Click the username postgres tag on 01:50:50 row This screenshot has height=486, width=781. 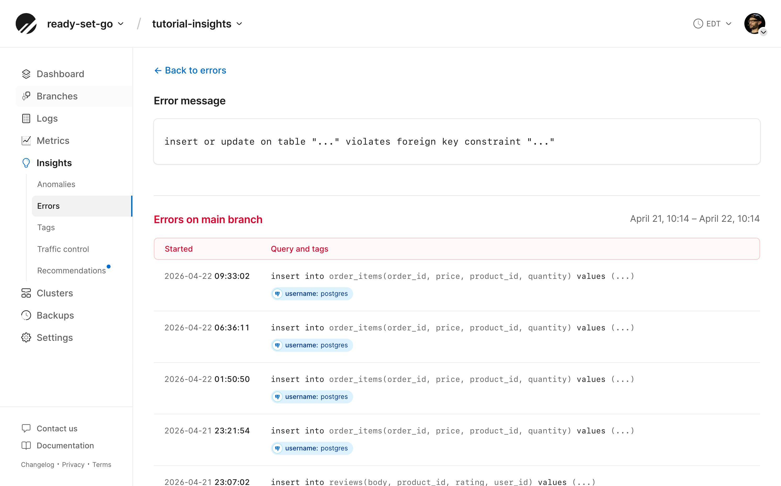(x=311, y=397)
